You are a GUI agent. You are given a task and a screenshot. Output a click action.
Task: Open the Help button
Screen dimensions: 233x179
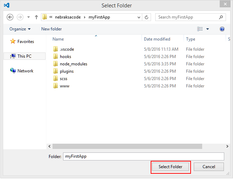(x=222, y=29)
